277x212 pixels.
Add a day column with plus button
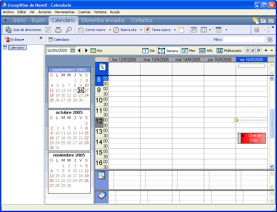coord(266,51)
